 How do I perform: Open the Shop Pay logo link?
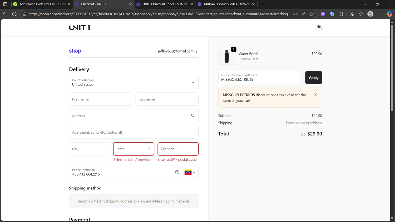(x=75, y=51)
